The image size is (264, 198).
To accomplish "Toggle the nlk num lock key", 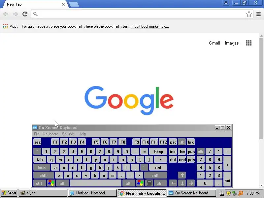I will pos(200,152).
